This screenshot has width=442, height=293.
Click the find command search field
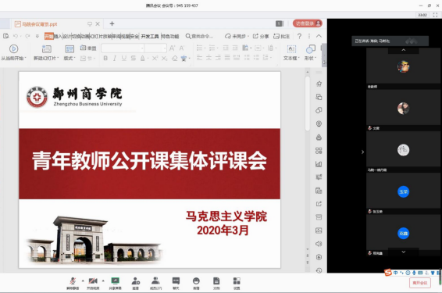(200, 36)
